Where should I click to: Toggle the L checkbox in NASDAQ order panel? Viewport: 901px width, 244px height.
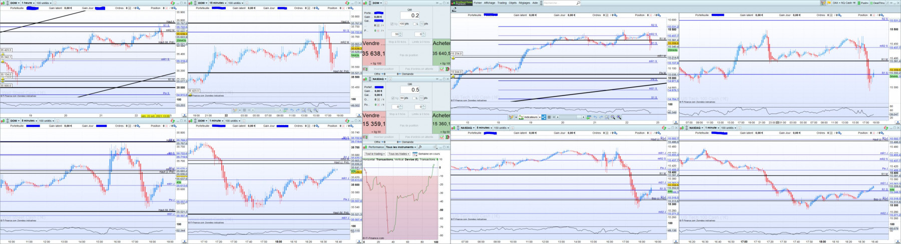tap(414, 98)
